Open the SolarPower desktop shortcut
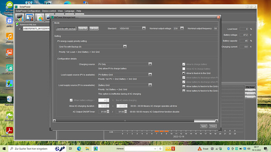The height and width of the screenshot is (152, 271). (9, 85)
